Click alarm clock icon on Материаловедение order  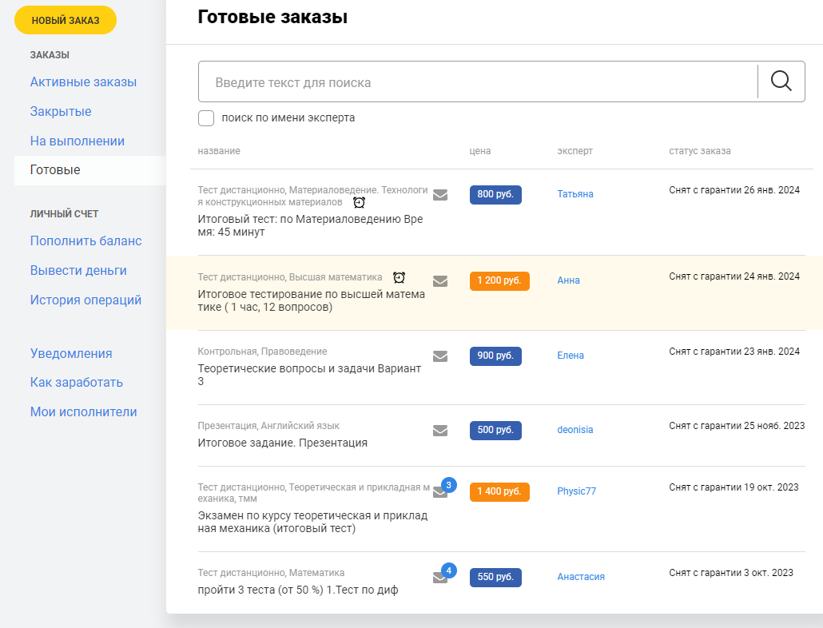pyautogui.click(x=360, y=202)
